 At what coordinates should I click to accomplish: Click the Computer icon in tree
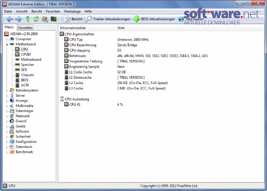click(x=12, y=39)
